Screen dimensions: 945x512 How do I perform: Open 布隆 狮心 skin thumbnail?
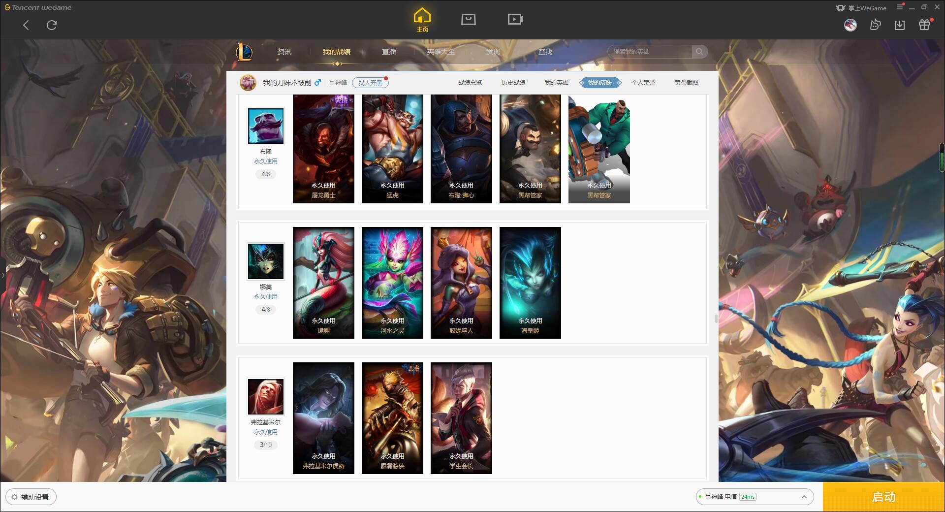click(x=461, y=149)
